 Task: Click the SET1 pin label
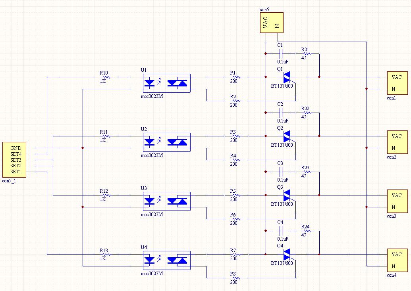point(16,172)
